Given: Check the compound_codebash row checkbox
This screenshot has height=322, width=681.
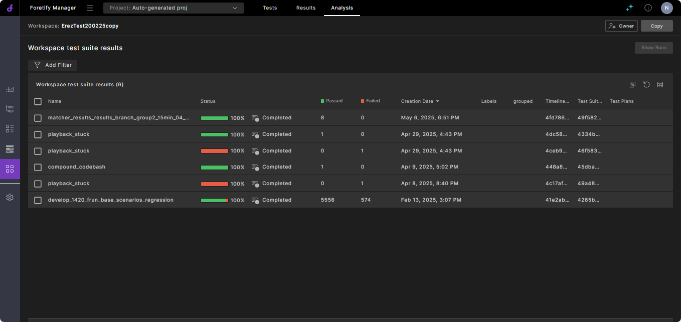Looking at the screenshot, I should [38, 167].
